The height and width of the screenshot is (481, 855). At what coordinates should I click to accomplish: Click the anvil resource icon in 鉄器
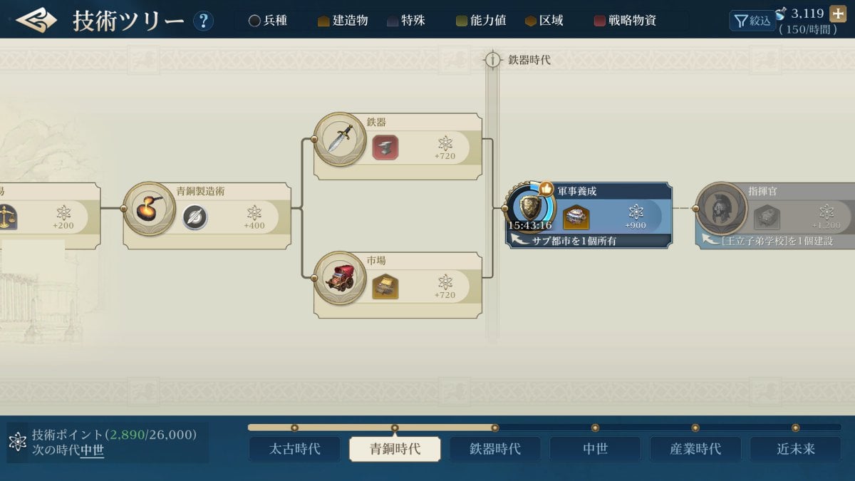(x=385, y=148)
